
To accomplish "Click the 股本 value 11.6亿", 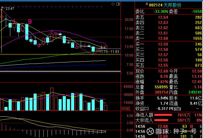I will click(x=196, y=98).
